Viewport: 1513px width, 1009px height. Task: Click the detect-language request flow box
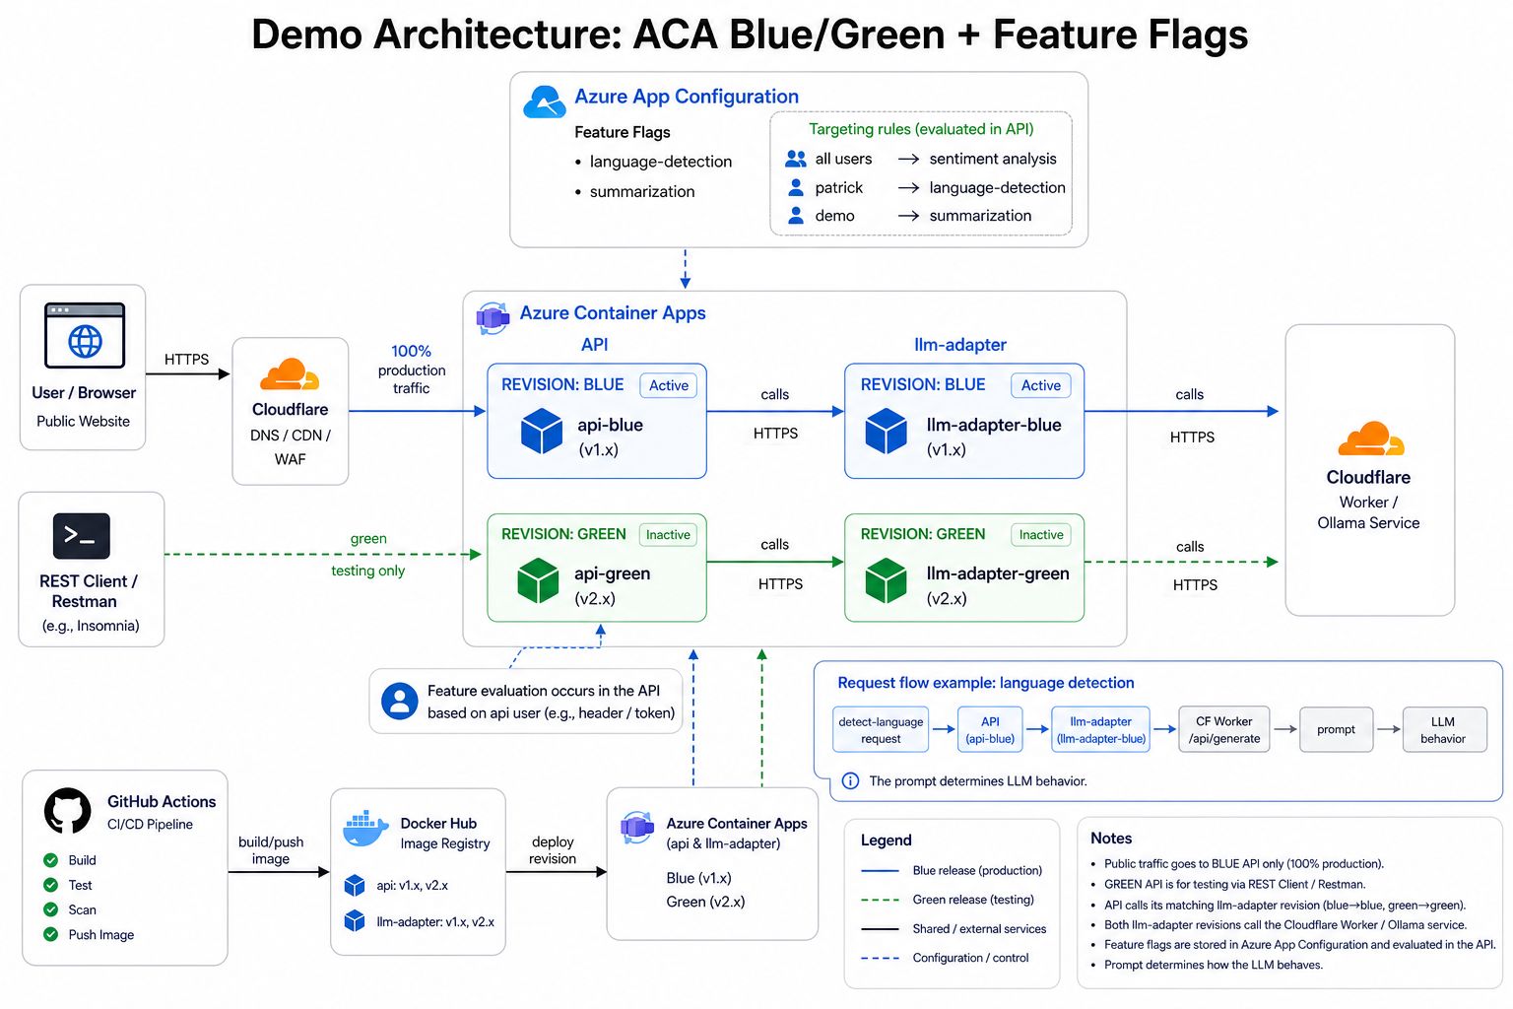click(881, 730)
